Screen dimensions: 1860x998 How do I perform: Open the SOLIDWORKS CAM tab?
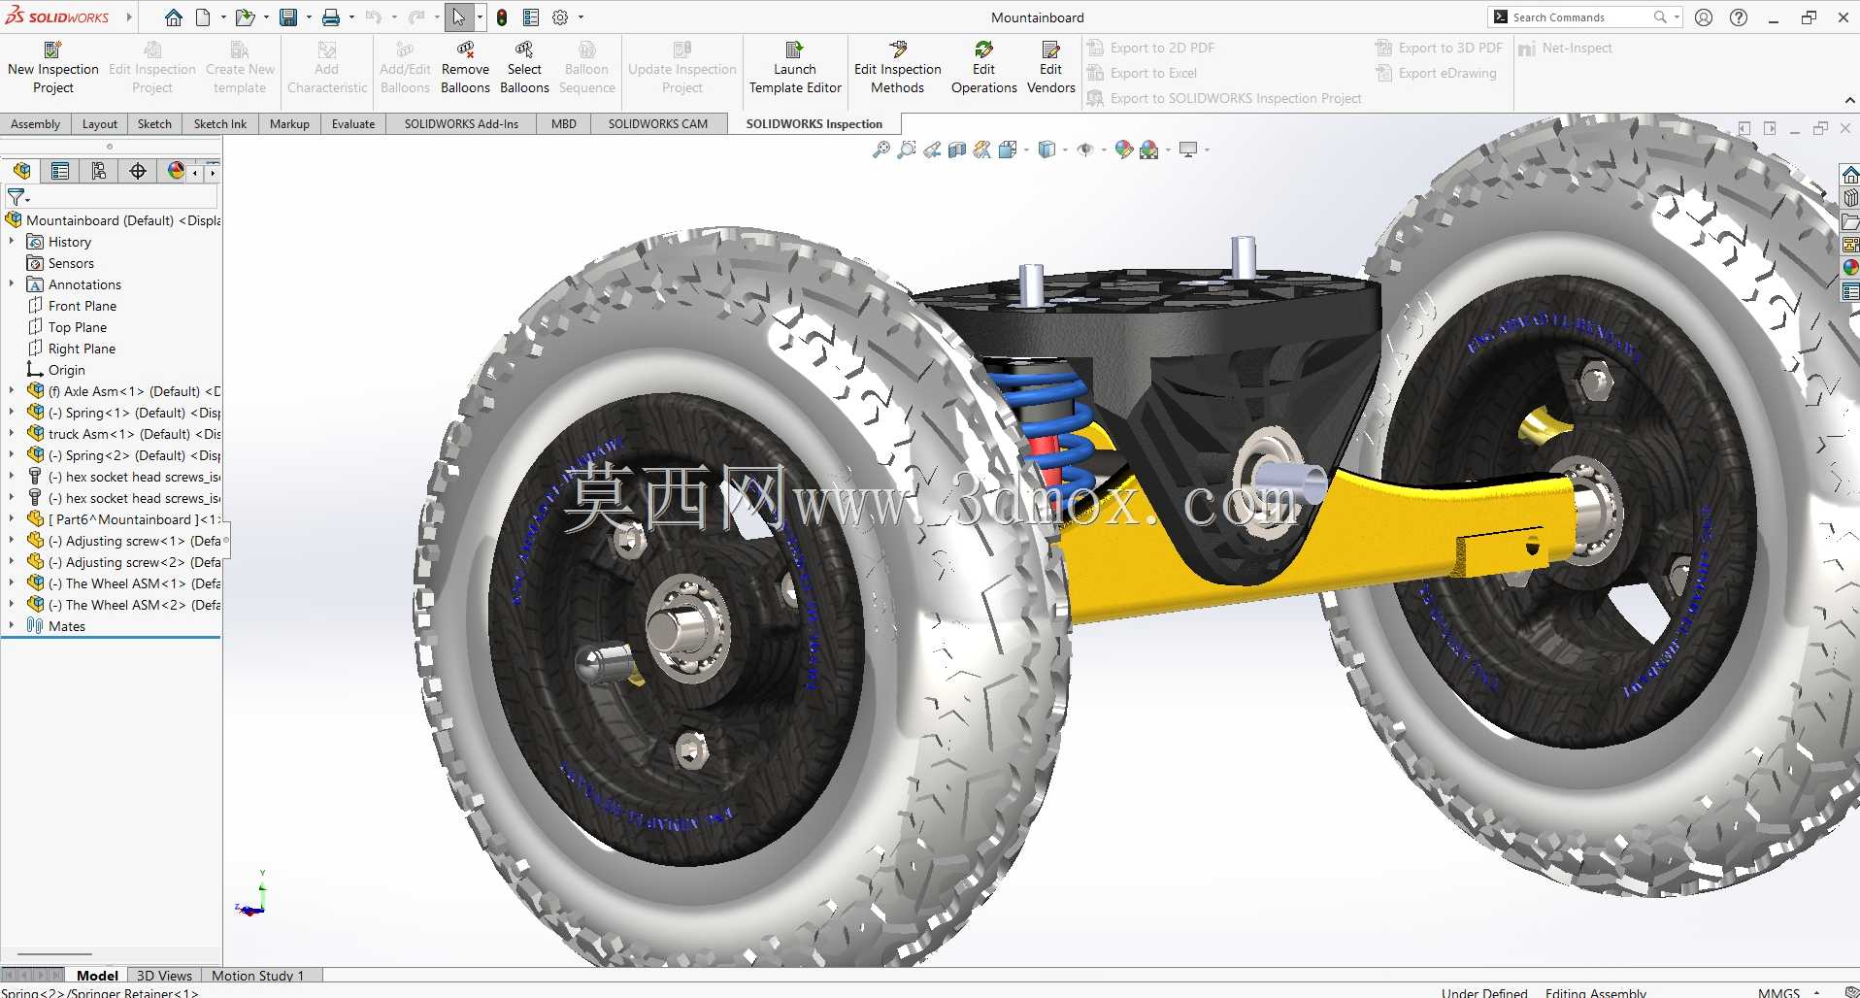point(658,124)
